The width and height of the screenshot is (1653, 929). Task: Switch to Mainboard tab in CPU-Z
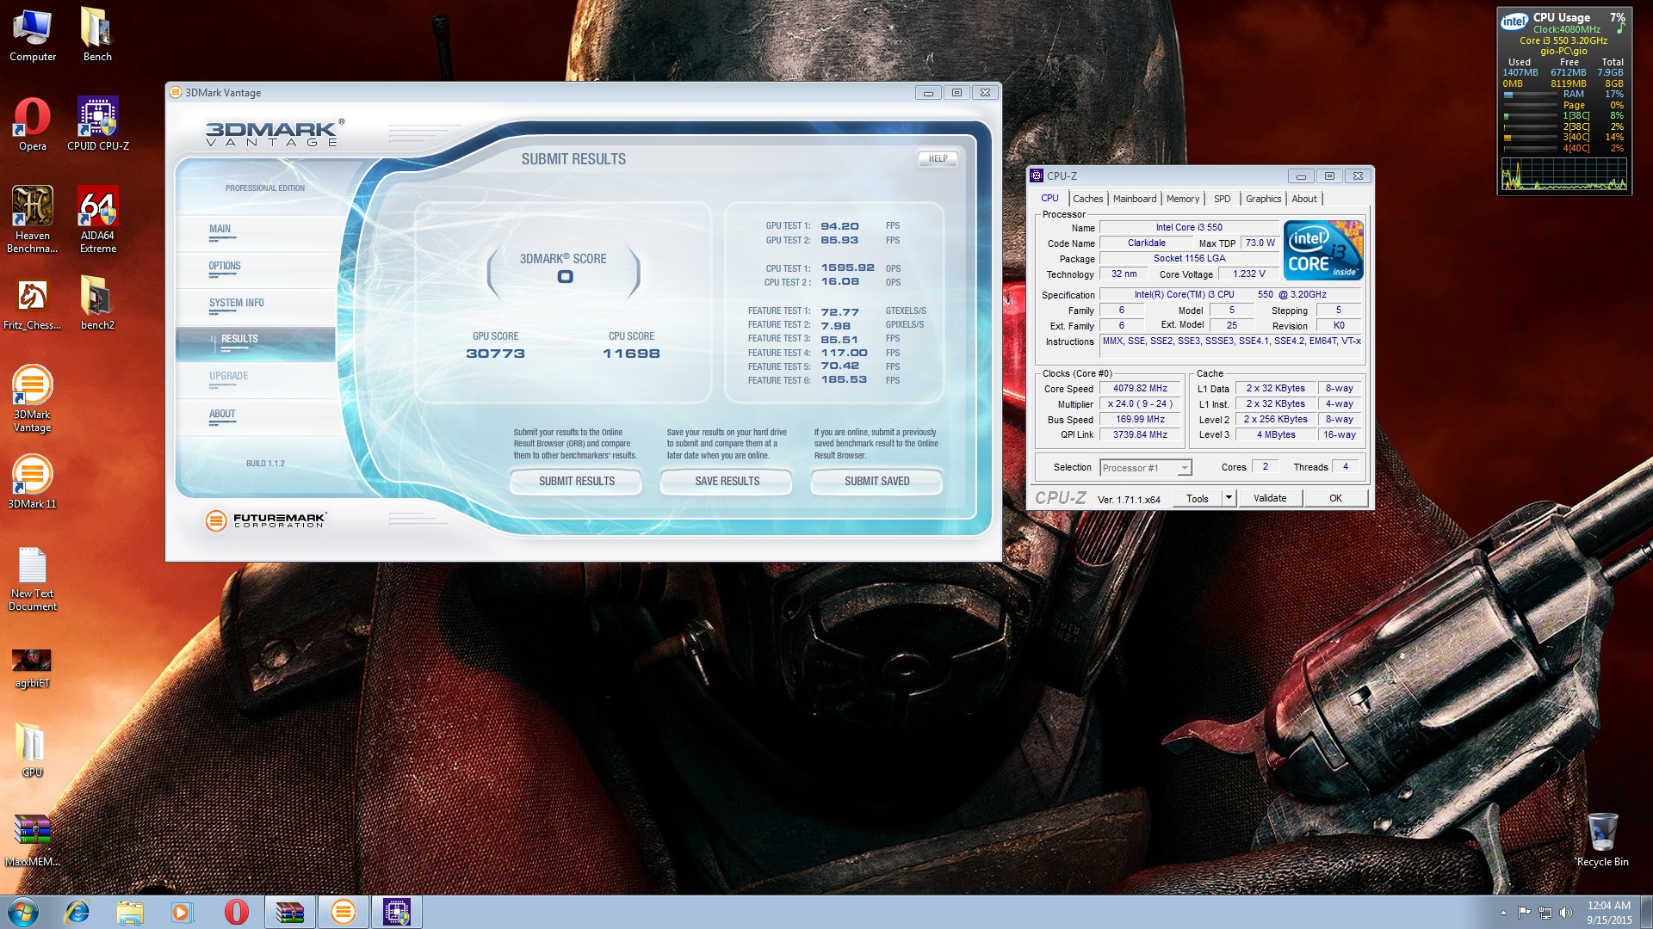coord(1135,199)
